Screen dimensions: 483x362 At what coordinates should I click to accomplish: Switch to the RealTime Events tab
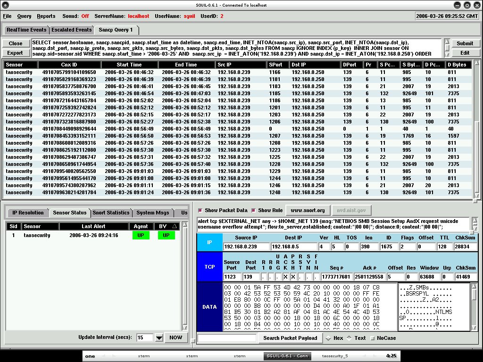coord(26,30)
